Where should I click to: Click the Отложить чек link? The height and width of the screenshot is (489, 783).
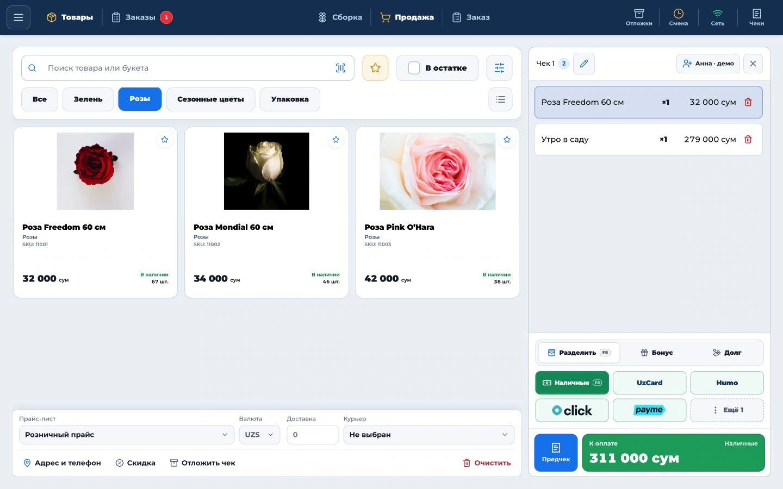(202, 463)
